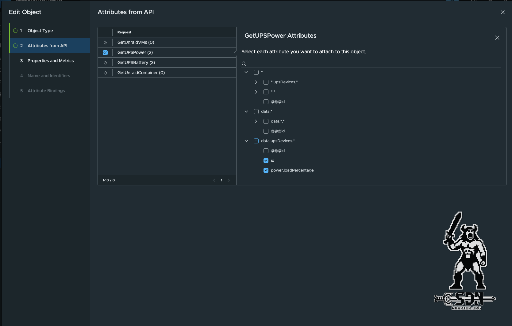Go to next page in request list
The width and height of the screenshot is (512, 326).
[x=229, y=180]
